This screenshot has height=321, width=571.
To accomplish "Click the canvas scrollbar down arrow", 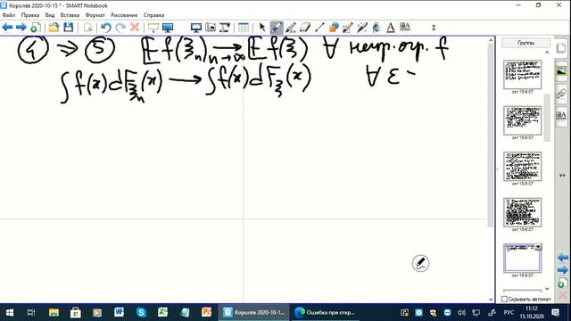I will coord(491,300).
